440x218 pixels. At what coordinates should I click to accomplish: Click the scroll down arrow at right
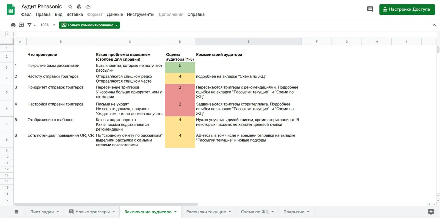pos(438,200)
